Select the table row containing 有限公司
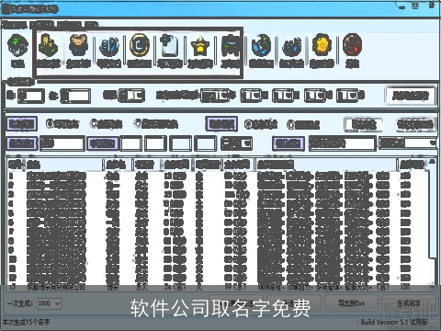The image size is (441, 331). 218,288
